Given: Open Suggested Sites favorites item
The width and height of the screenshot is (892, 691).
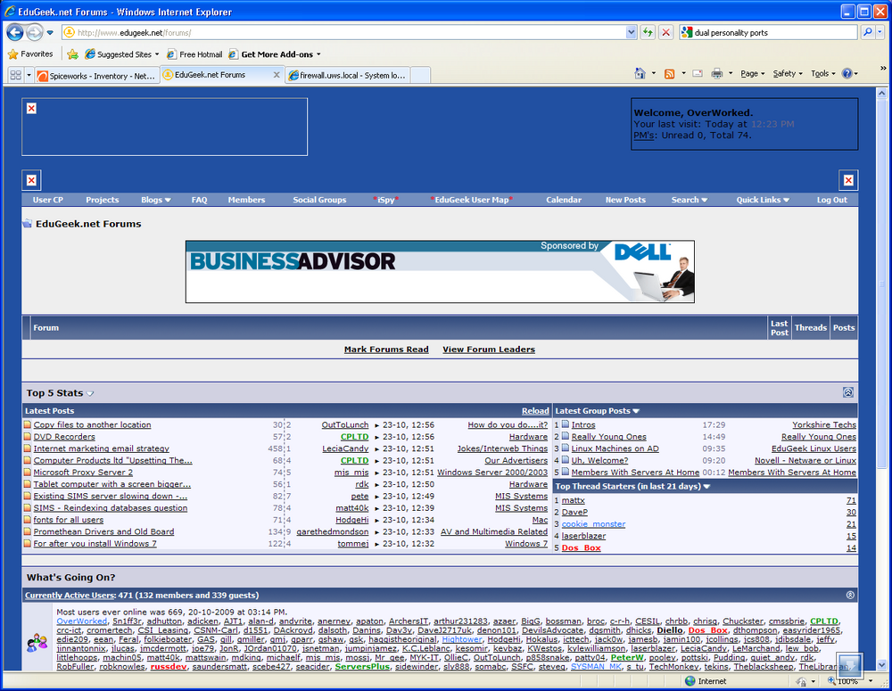Looking at the screenshot, I should tap(121, 54).
